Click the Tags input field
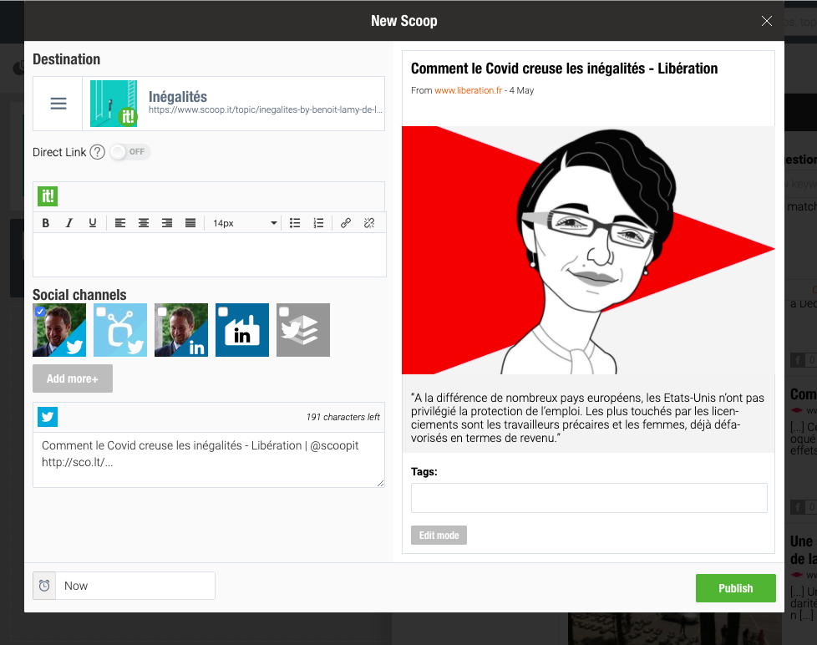 [589, 498]
